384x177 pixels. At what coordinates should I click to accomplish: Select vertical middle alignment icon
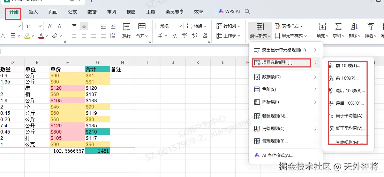click(x=84, y=26)
